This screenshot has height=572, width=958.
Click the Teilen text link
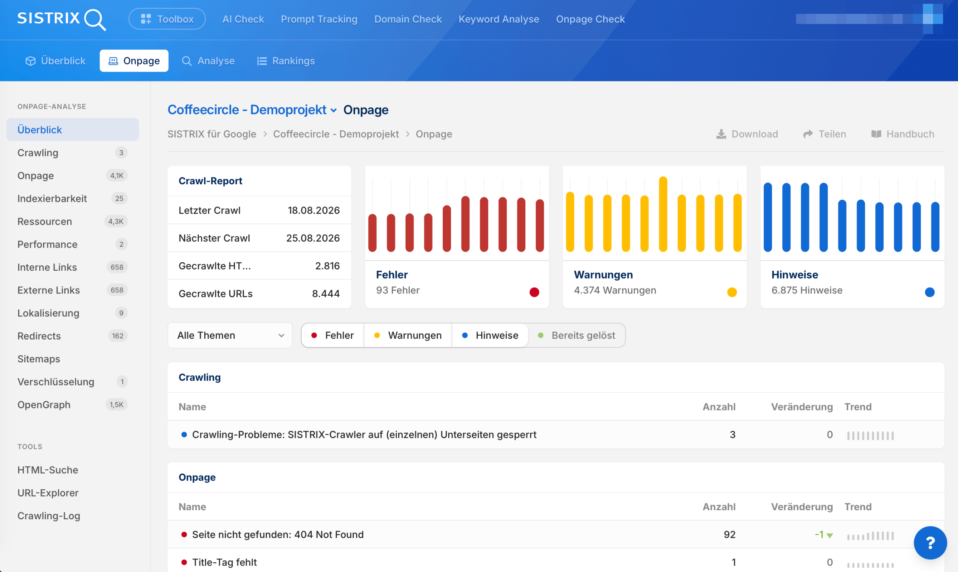(x=832, y=134)
